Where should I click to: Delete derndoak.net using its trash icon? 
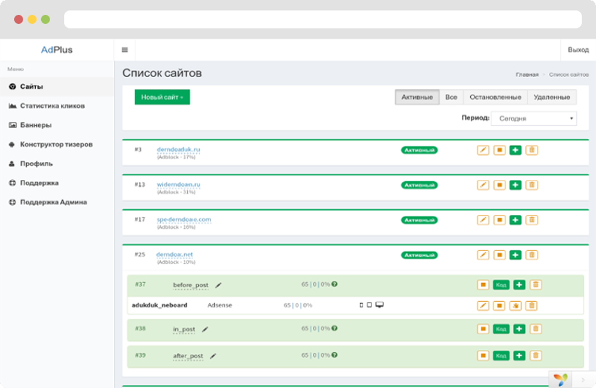[x=532, y=255]
